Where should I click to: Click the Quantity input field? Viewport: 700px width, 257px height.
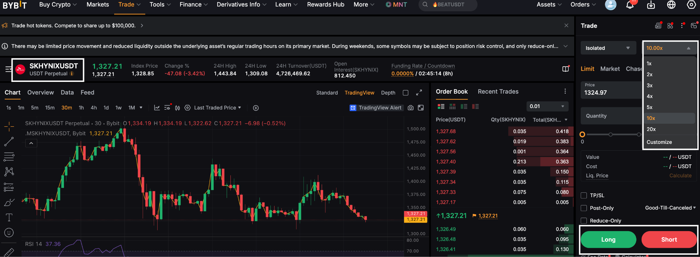[611, 116]
